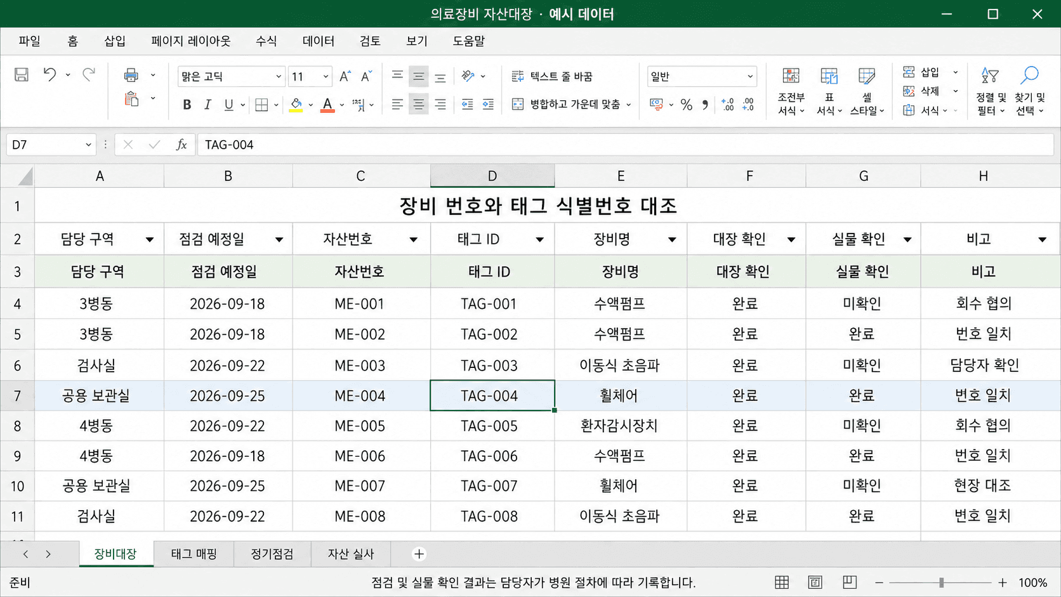Toggle bold formatting
Viewport: 1061px width, 597px height.
coord(187,105)
